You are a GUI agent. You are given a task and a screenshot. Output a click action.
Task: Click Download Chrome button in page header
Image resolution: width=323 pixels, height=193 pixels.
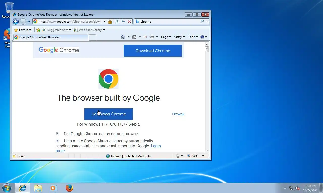pos(153,51)
